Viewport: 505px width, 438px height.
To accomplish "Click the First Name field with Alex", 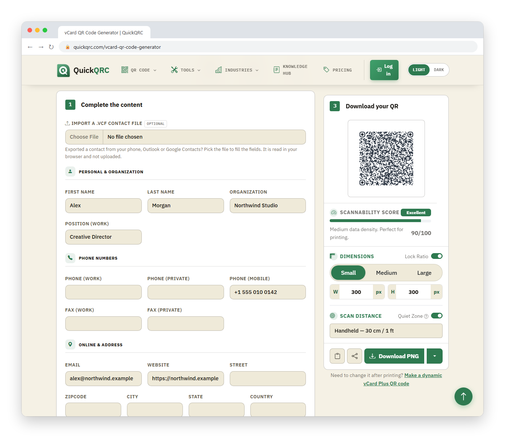I will point(103,205).
